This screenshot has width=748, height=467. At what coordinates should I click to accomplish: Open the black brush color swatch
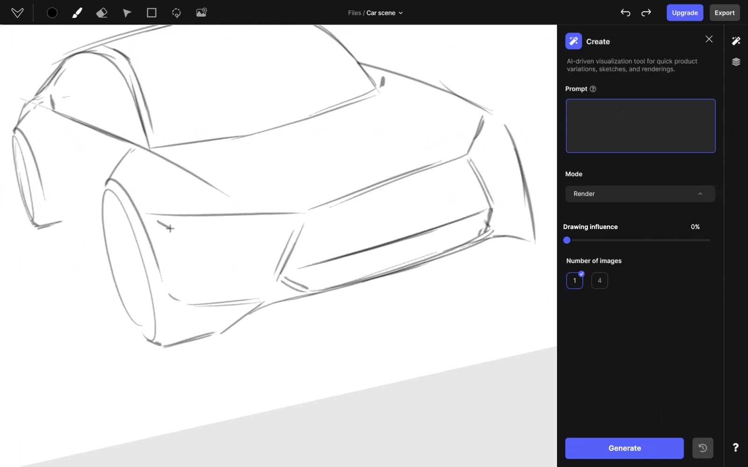coord(52,13)
